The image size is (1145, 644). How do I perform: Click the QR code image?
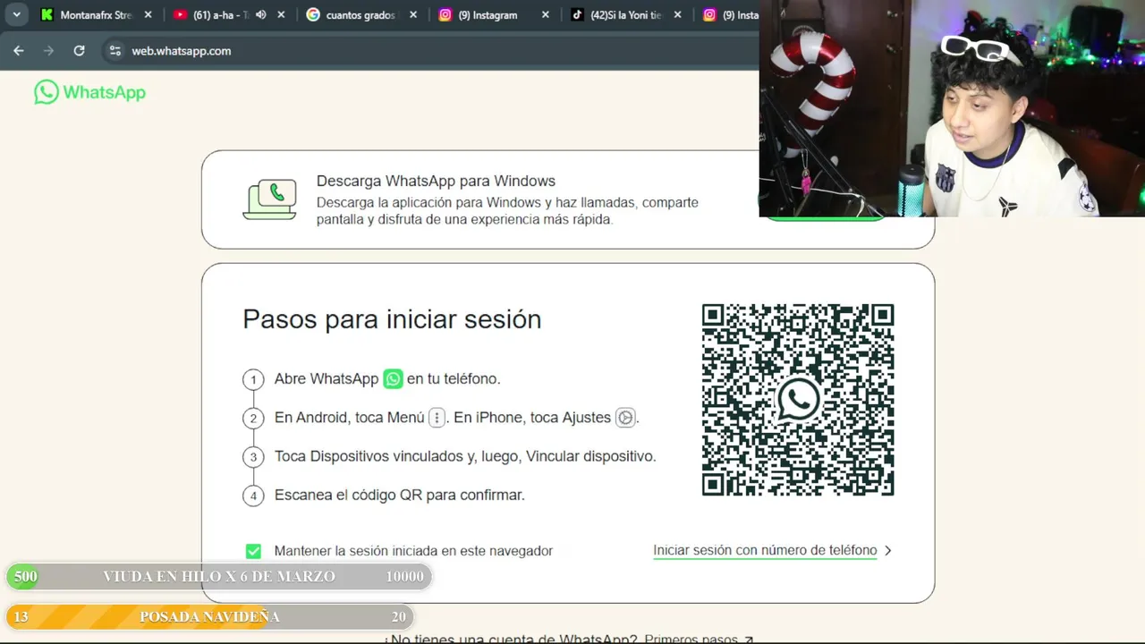(798, 400)
